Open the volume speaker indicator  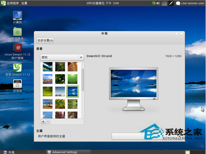point(158,3)
